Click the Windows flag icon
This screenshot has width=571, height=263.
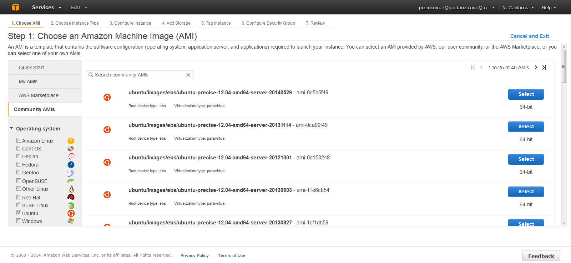(x=71, y=221)
